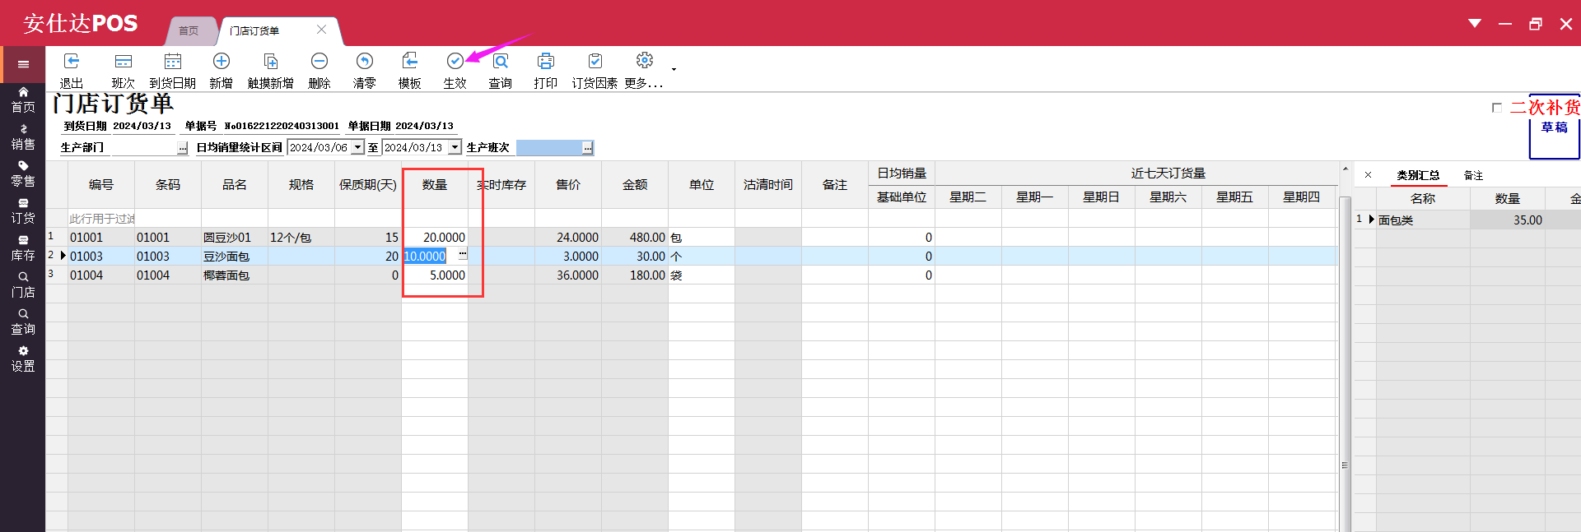Image resolution: width=1581 pixels, height=532 pixels.
Task: Close the 类别汇总 side panel
Action: point(1368,175)
